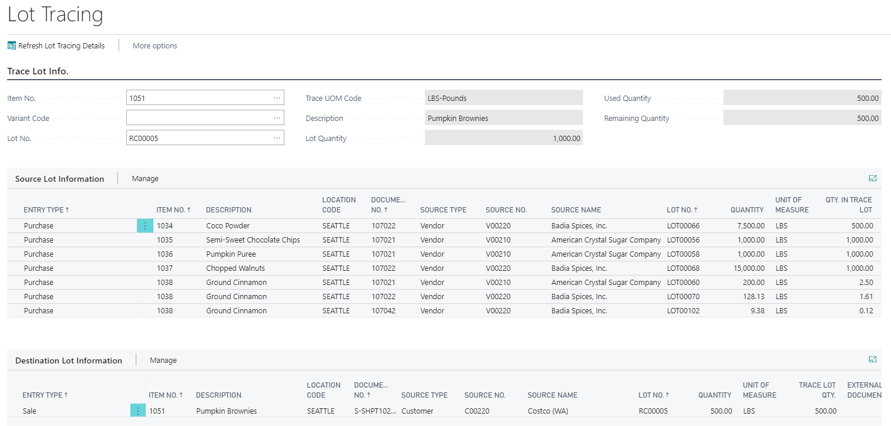
Task: Click the Description Pumpkin Brownies field
Action: point(504,118)
